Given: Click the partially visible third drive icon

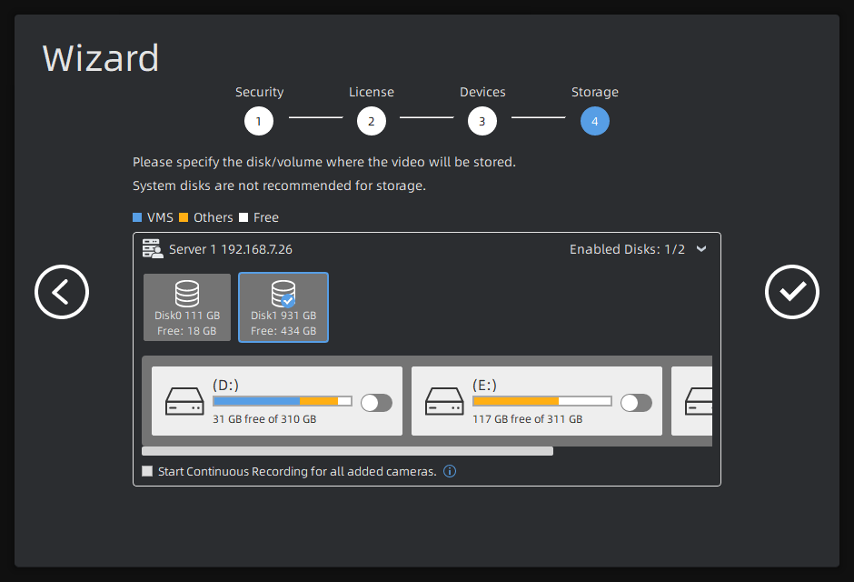Looking at the screenshot, I should click(x=699, y=402).
